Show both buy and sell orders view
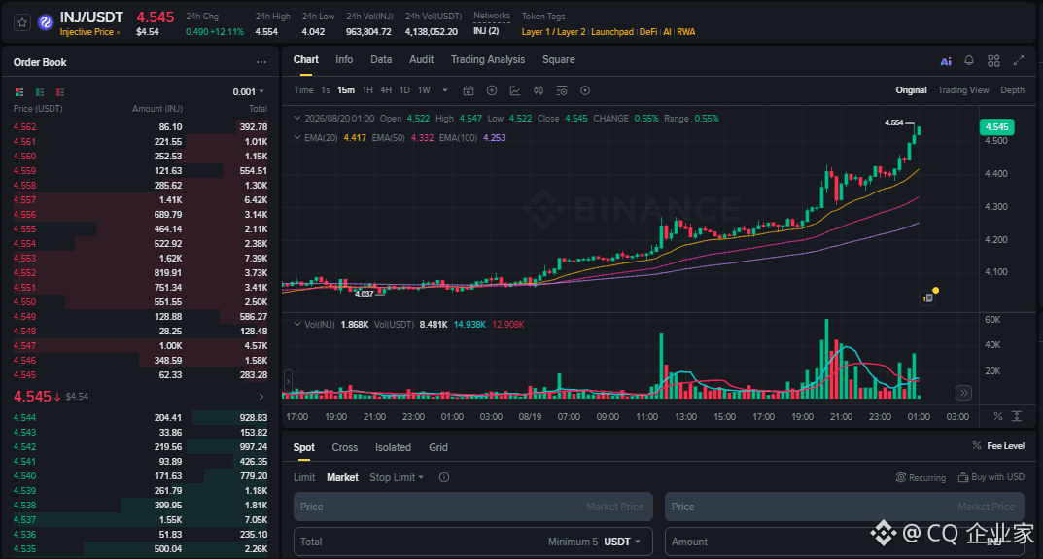 tap(19, 91)
